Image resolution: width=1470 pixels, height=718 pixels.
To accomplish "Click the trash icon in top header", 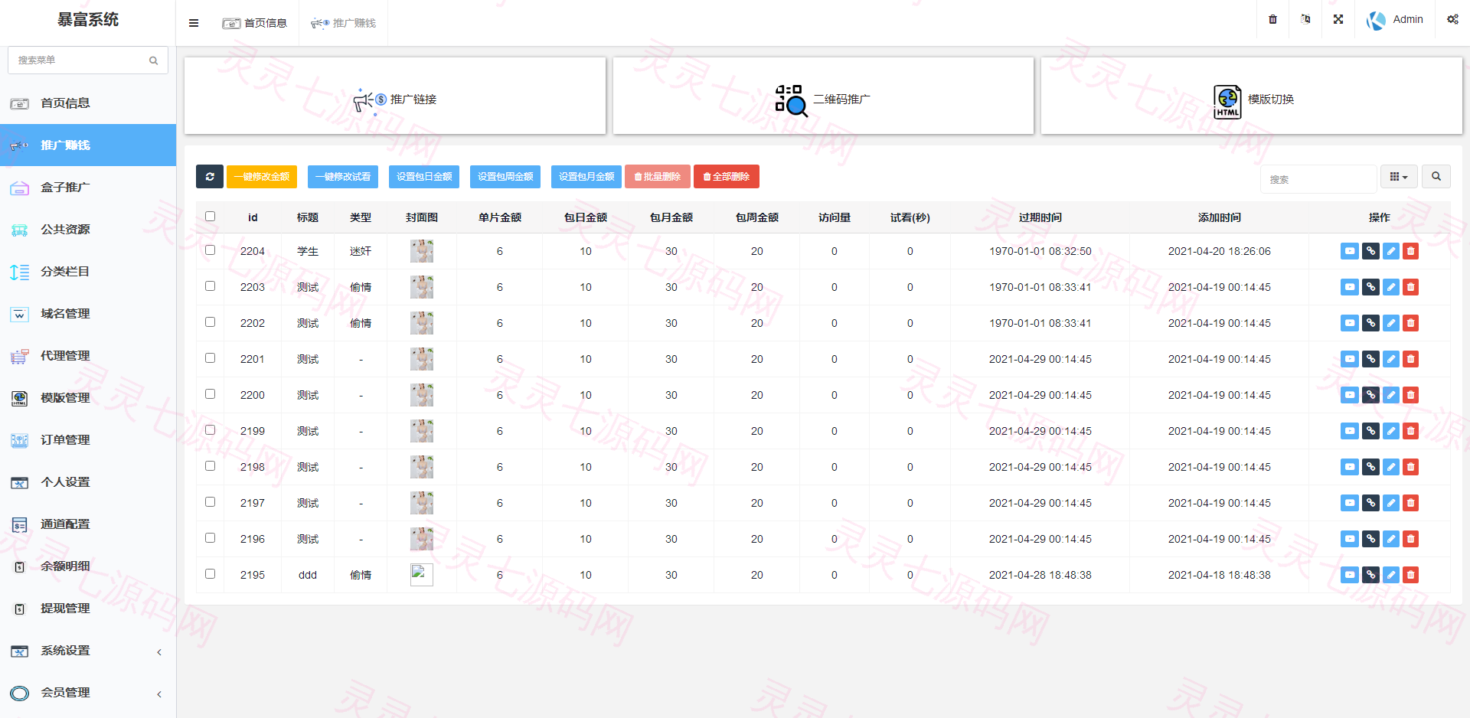I will tap(1272, 19).
